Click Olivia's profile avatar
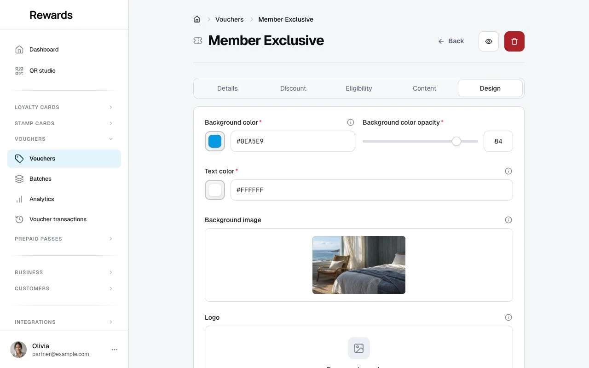This screenshot has width=589, height=368. (18, 350)
